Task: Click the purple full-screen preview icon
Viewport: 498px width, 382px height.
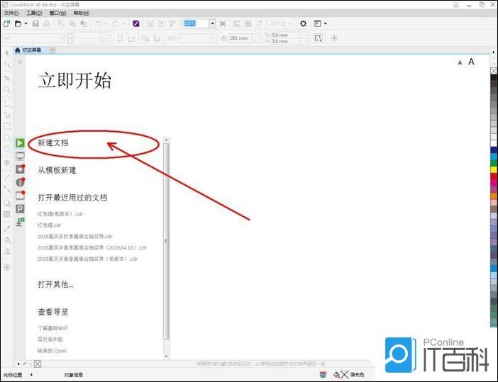Action: (136, 23)
